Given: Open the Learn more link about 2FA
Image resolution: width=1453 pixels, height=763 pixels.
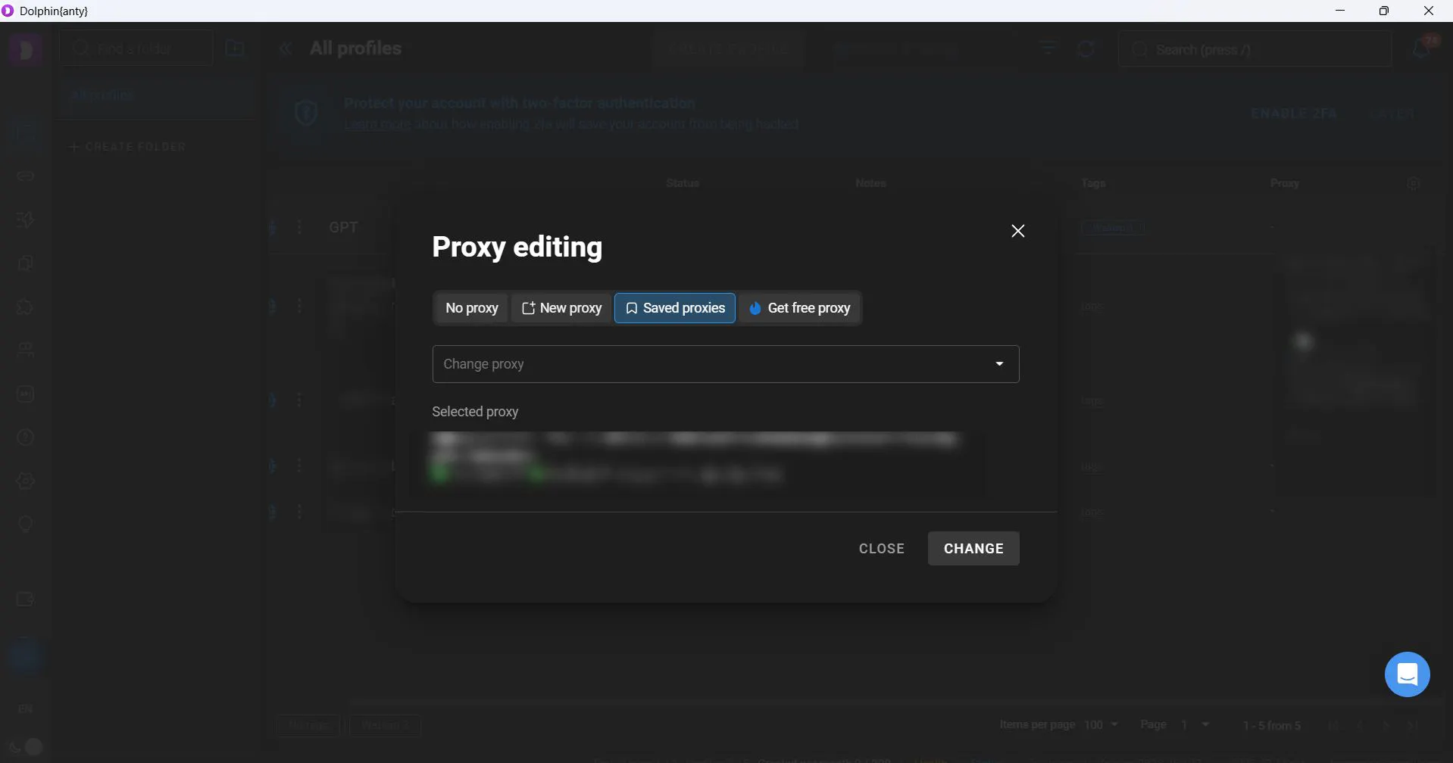Looking at the screenshot, I should (x=377, y=124).
